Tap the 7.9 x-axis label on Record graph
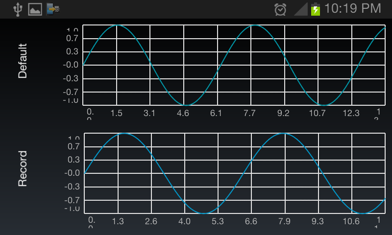392x235 pixels. (x=284, y=221)
